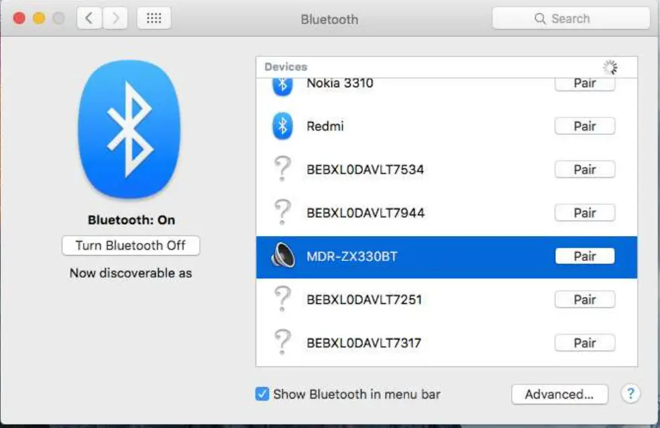
Task: Click question mark icon beside BEBXL0DAVLT7317
Action: (x=281, y=343)
